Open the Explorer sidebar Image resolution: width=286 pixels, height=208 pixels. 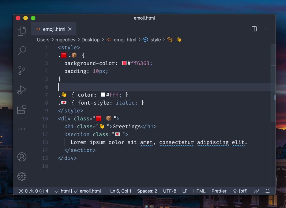[x=22, y=31]
